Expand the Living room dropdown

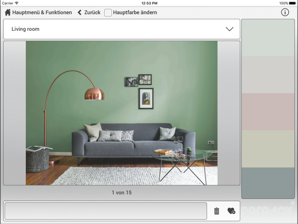click(121, 29)
